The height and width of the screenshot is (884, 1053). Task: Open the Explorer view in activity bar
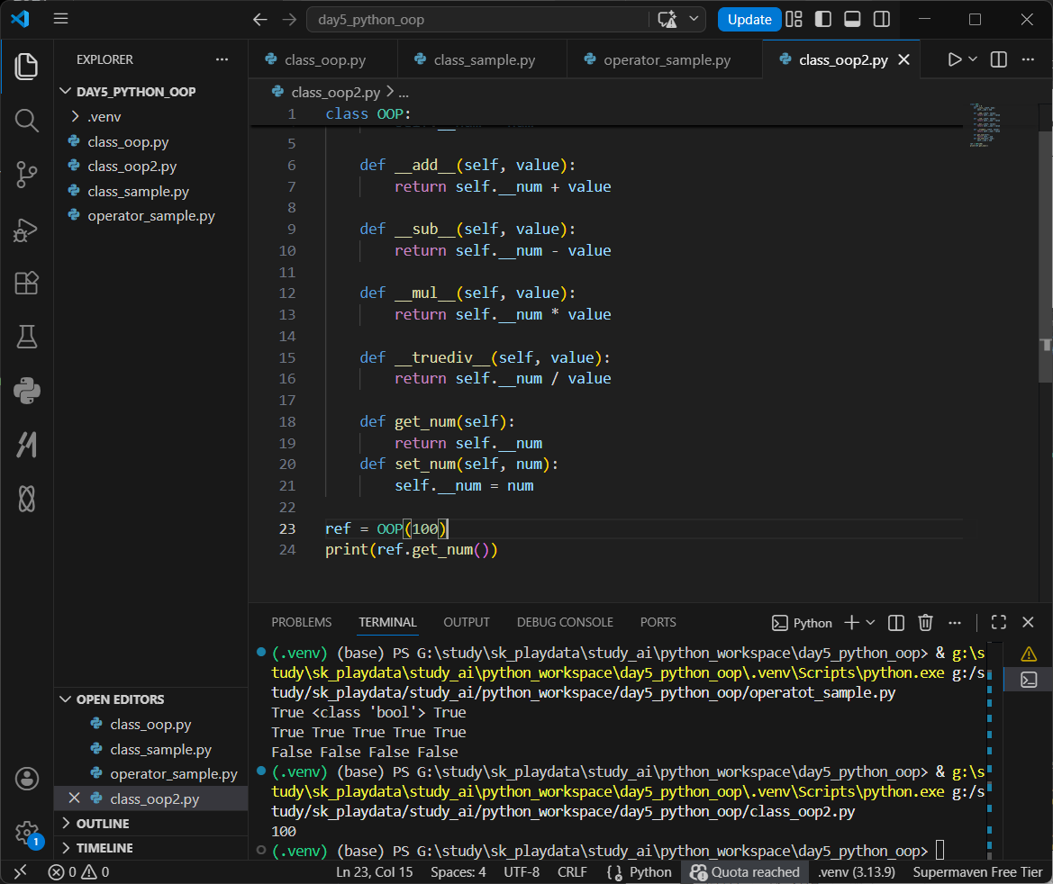pos(26,67)
